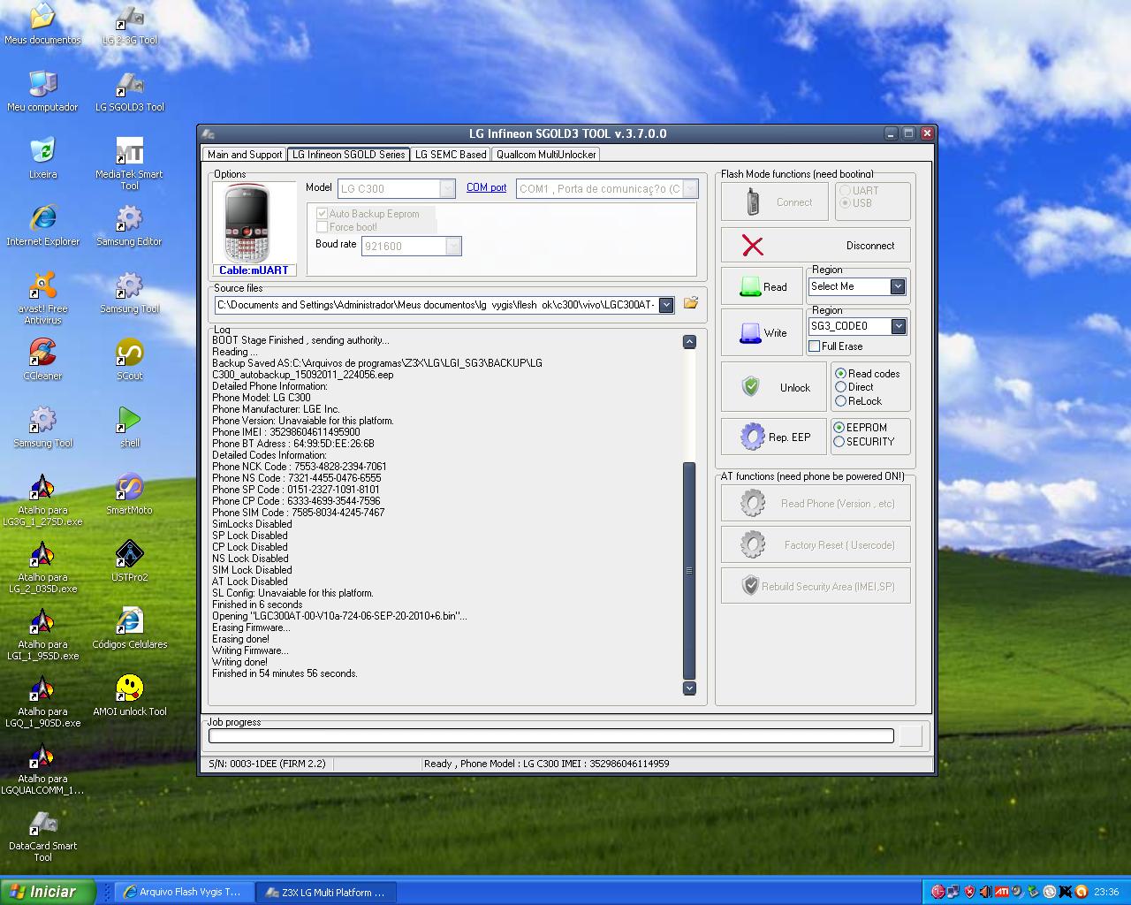Expand the SG3_CODE0 region dropdown
Screen dimensions: 1131x905
click(x=898, y=326)
